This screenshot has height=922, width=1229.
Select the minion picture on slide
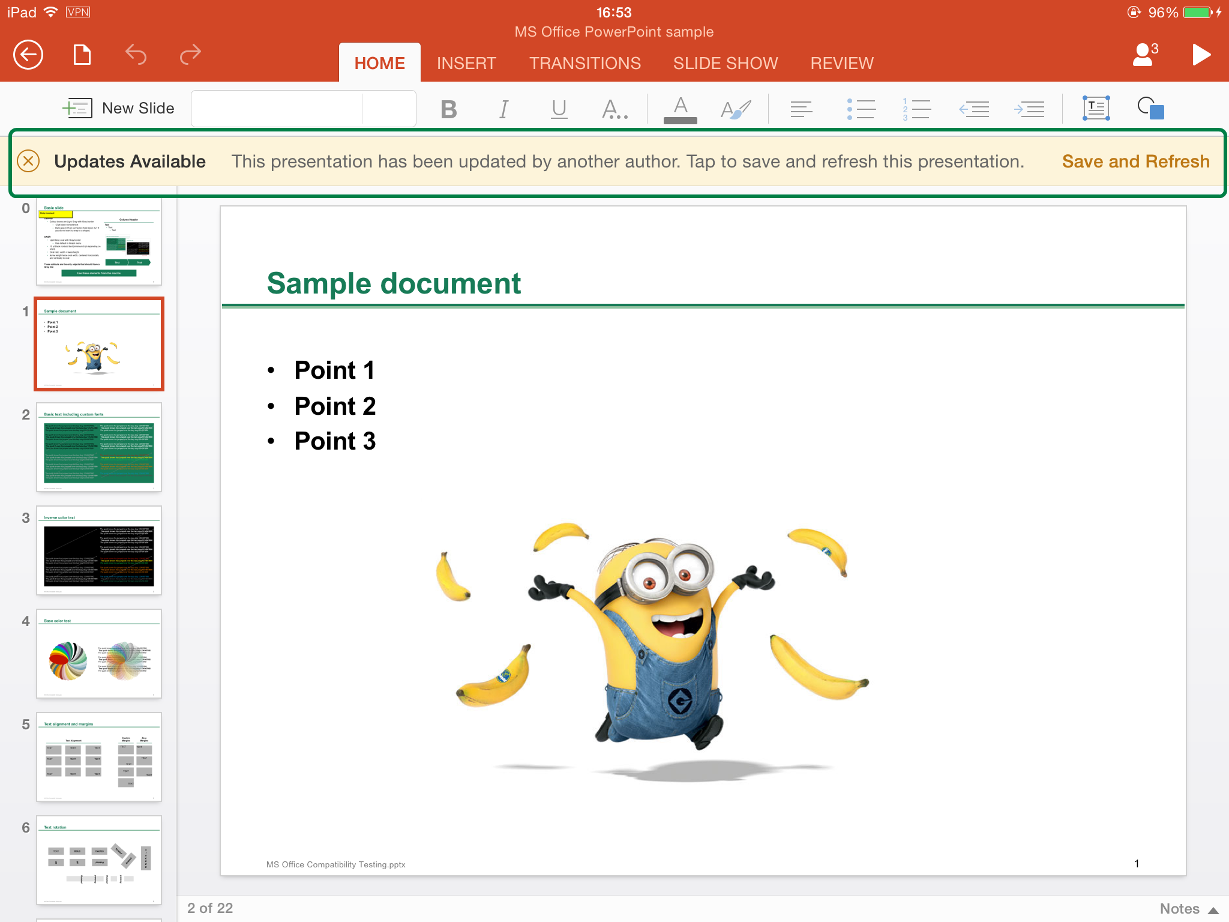653,651
